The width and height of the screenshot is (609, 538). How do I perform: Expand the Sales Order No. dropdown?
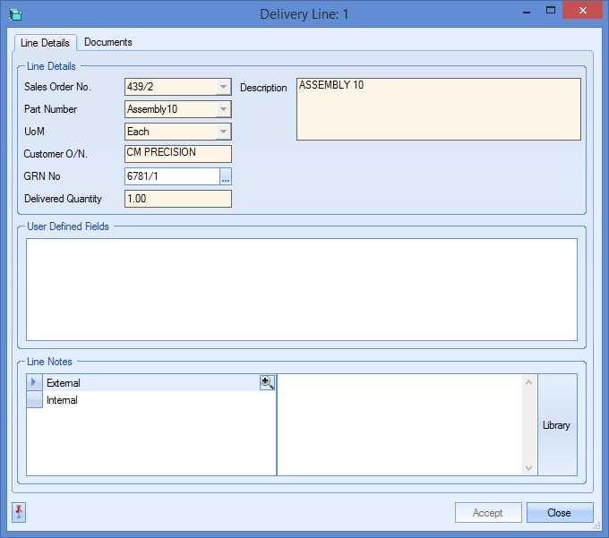tap(223, 87)
